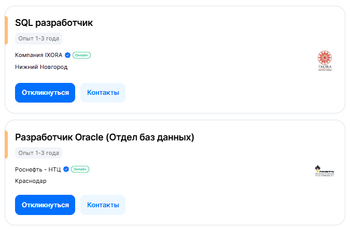The width and height of the screenshot is (350, 229).
Task: Click verified checkmark icon next to Роснефть - НТЦ
Action: [x=66, y=169]
